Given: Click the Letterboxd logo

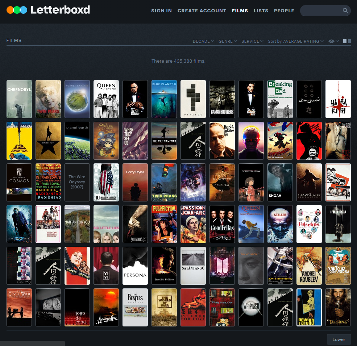Looking at the screenshot, I should coord(48,10).
